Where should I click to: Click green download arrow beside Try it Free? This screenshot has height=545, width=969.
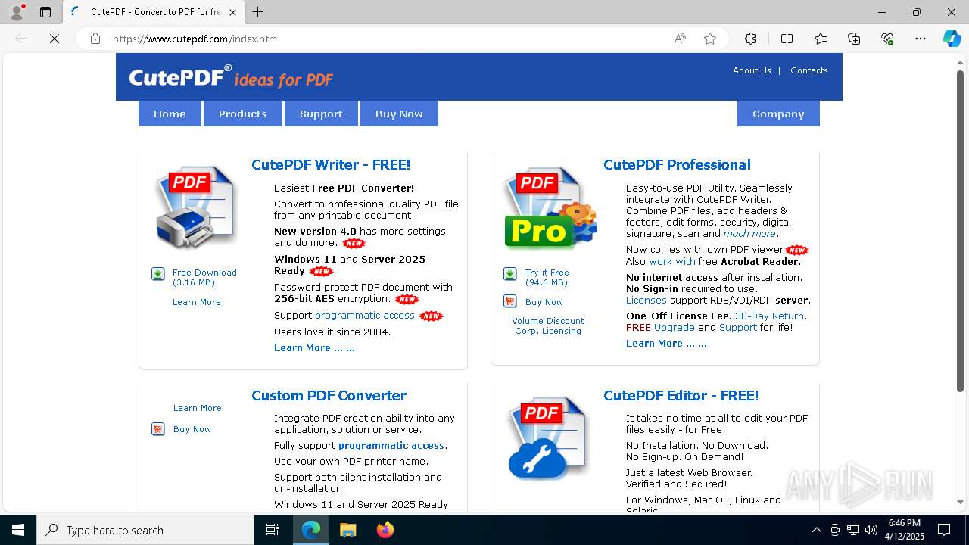(x=510, y=274)
